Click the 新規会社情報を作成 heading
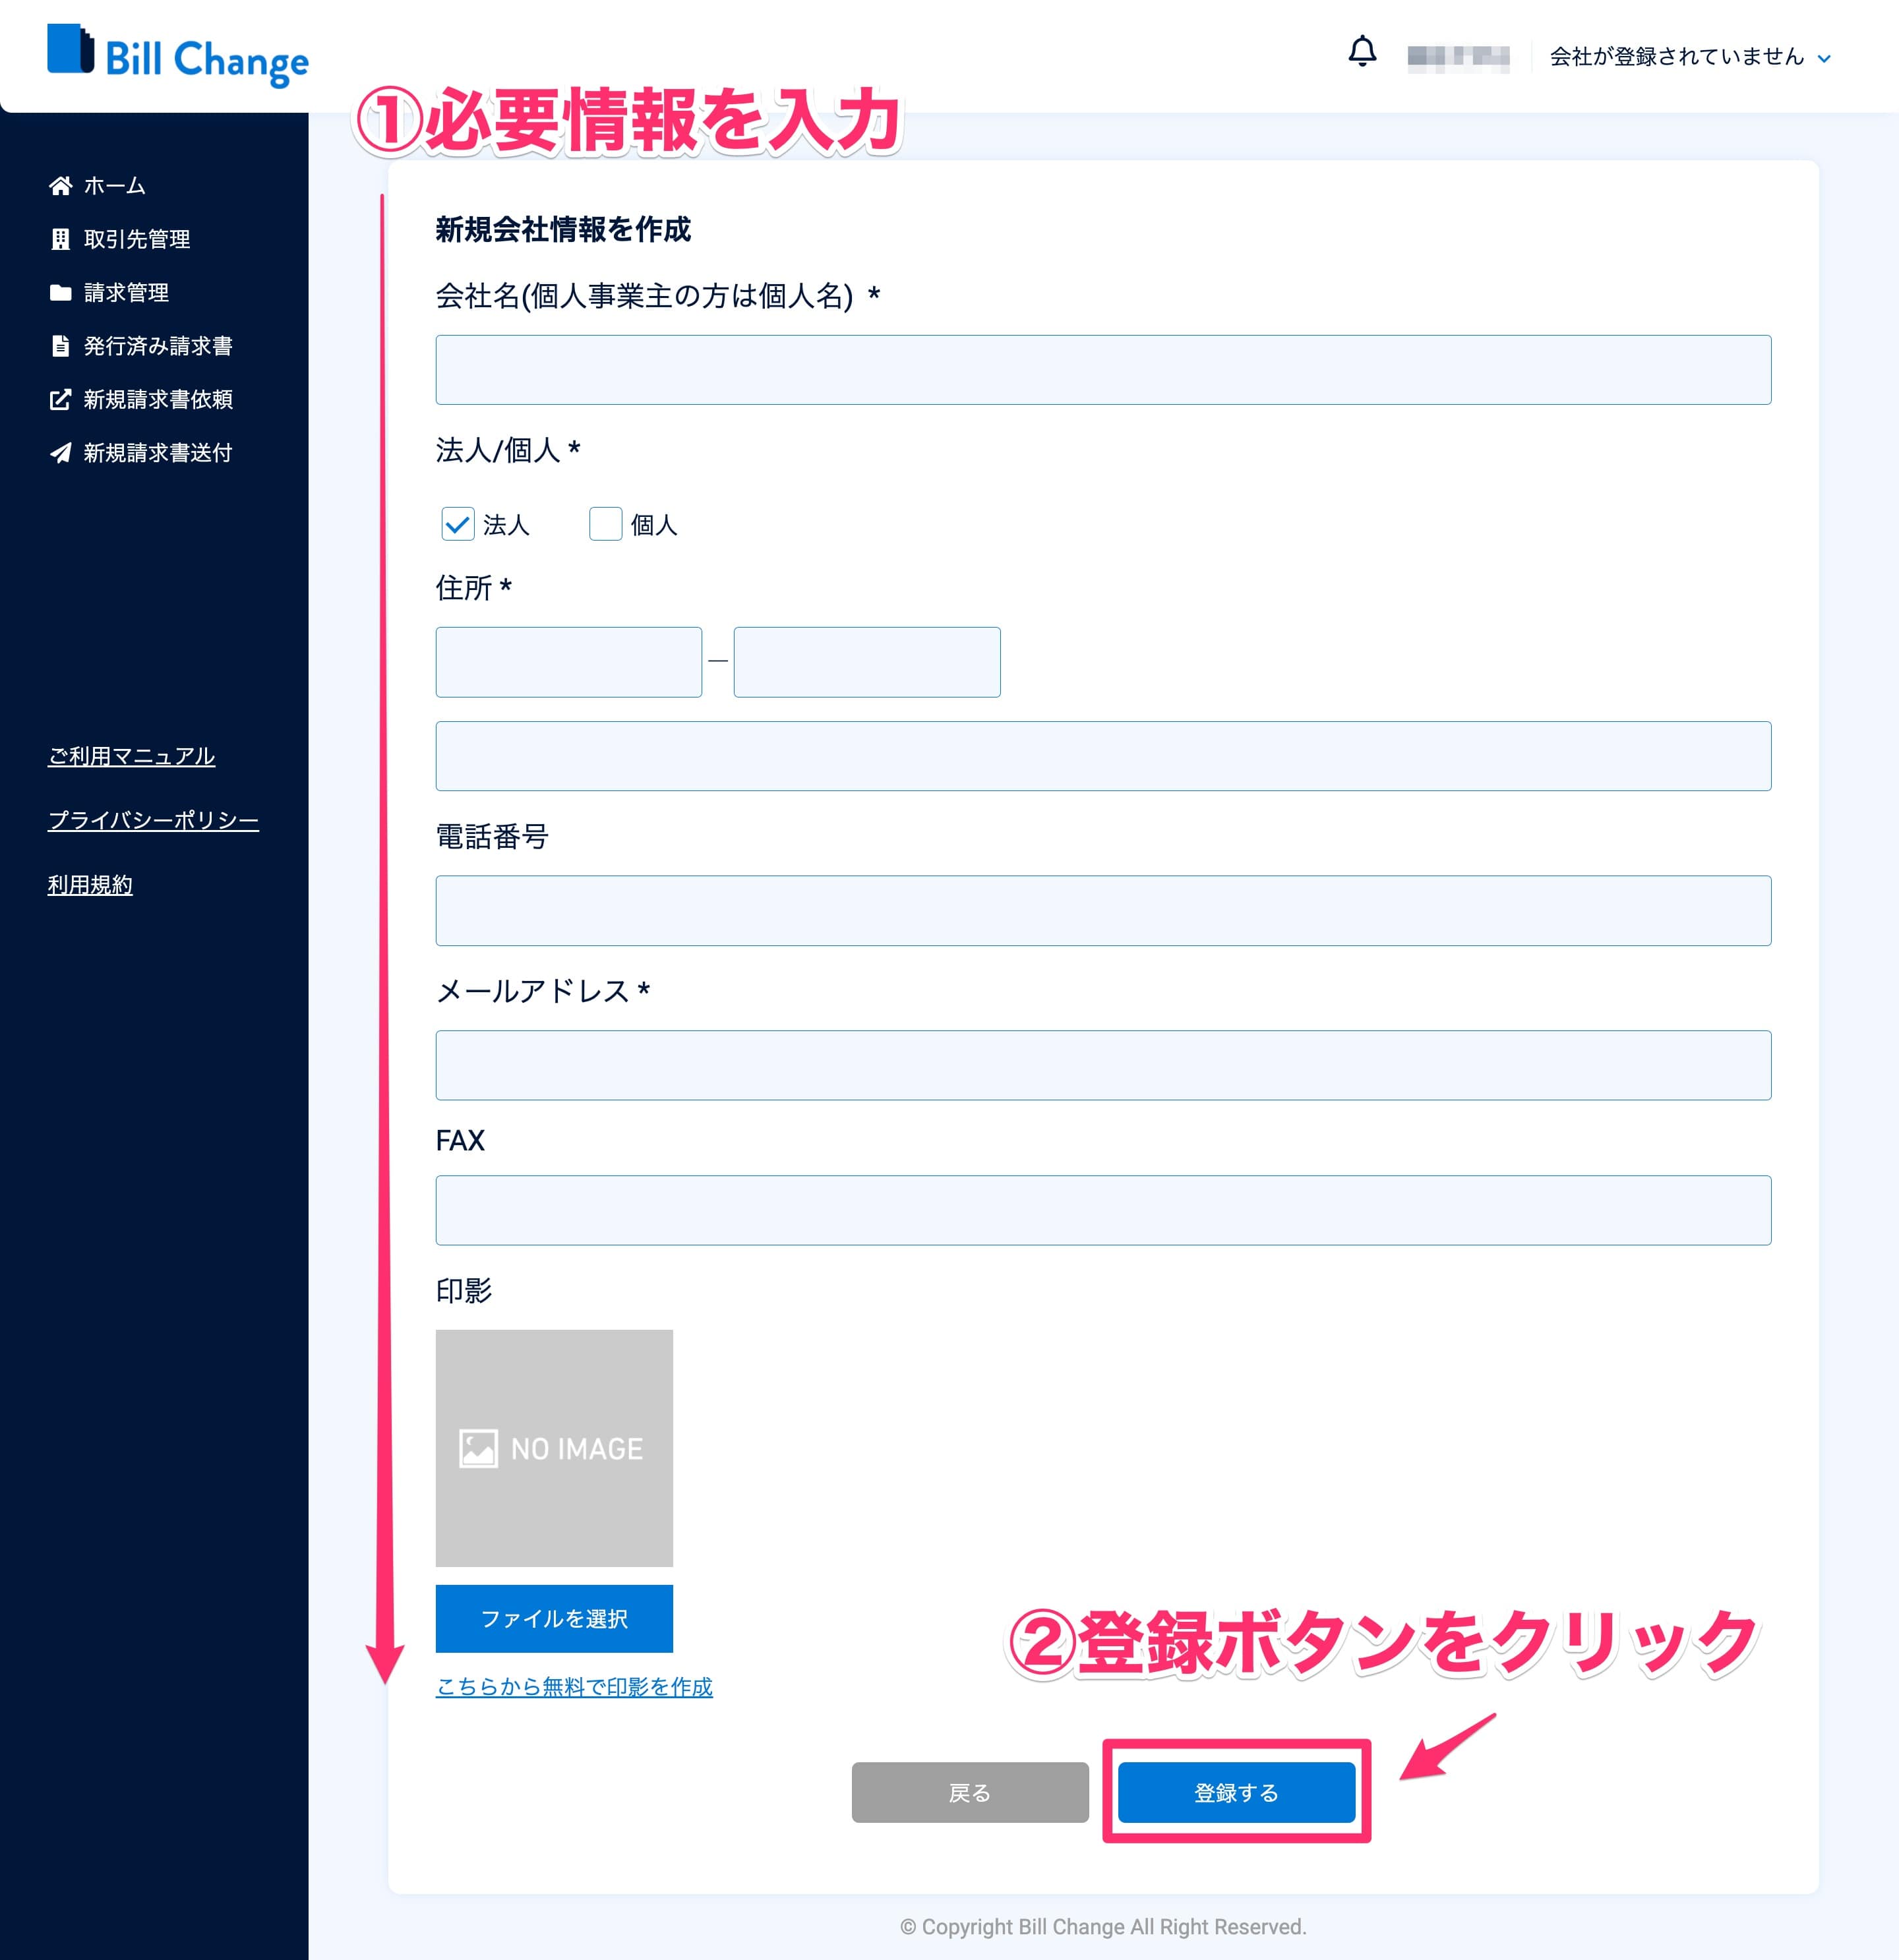 click(563, 230)
